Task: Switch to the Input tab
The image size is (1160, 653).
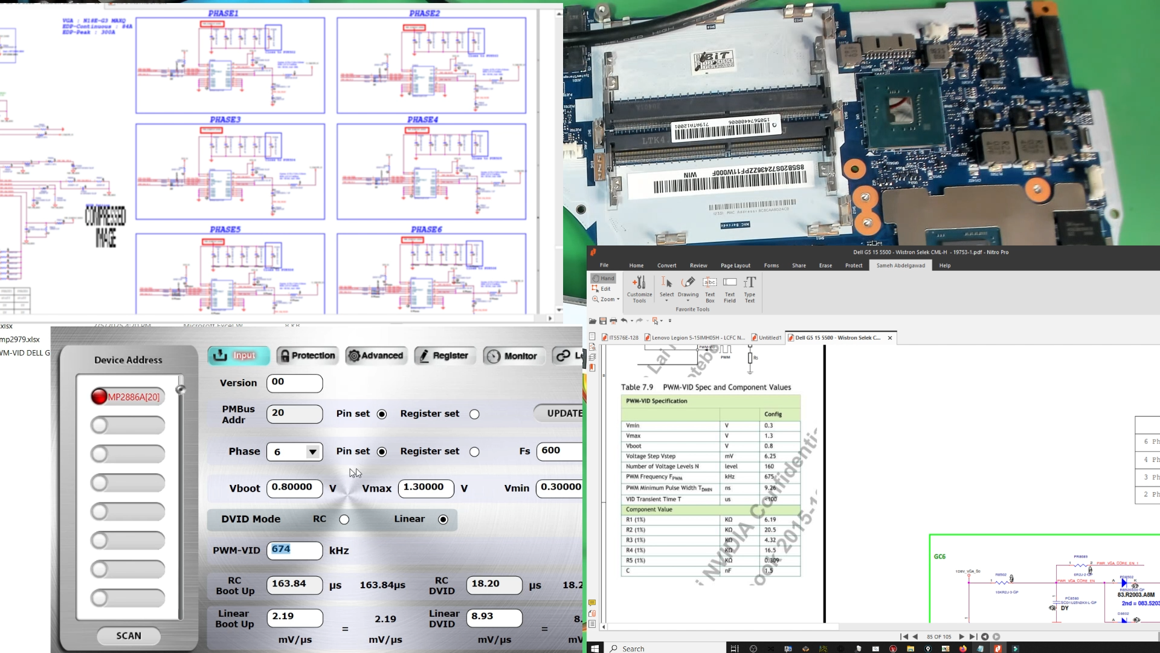Action: click(239, 356)
